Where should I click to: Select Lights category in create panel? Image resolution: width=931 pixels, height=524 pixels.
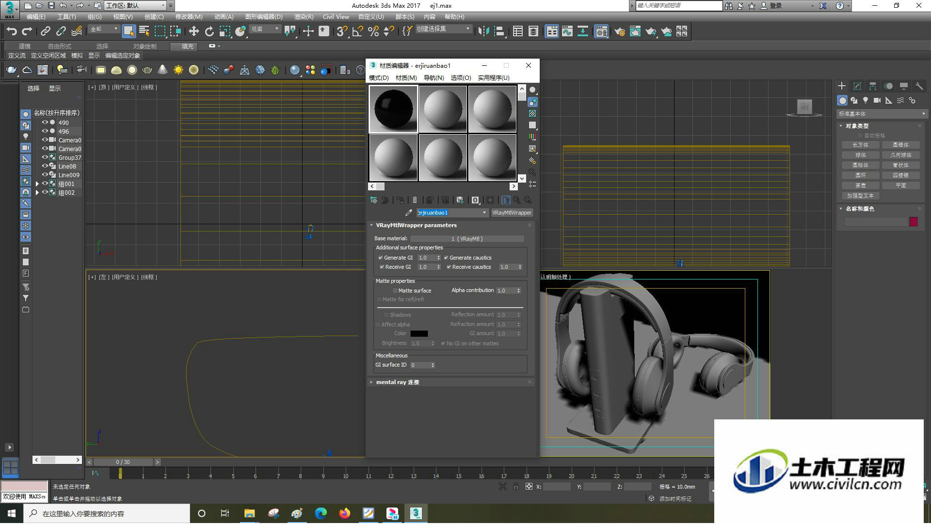click(x=866, y=100)
